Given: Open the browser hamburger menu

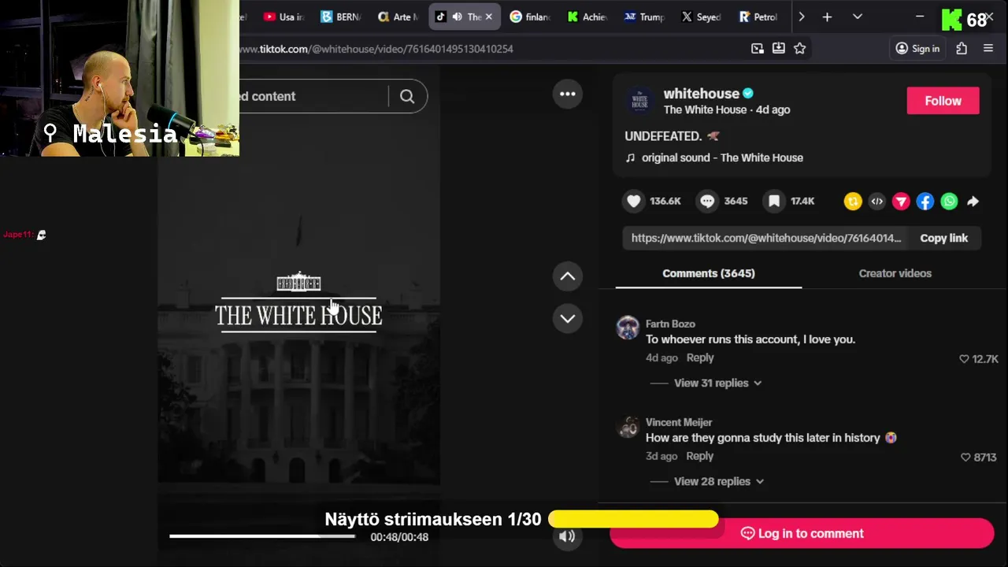Looking at the screenshot, I should coord(988,49).
